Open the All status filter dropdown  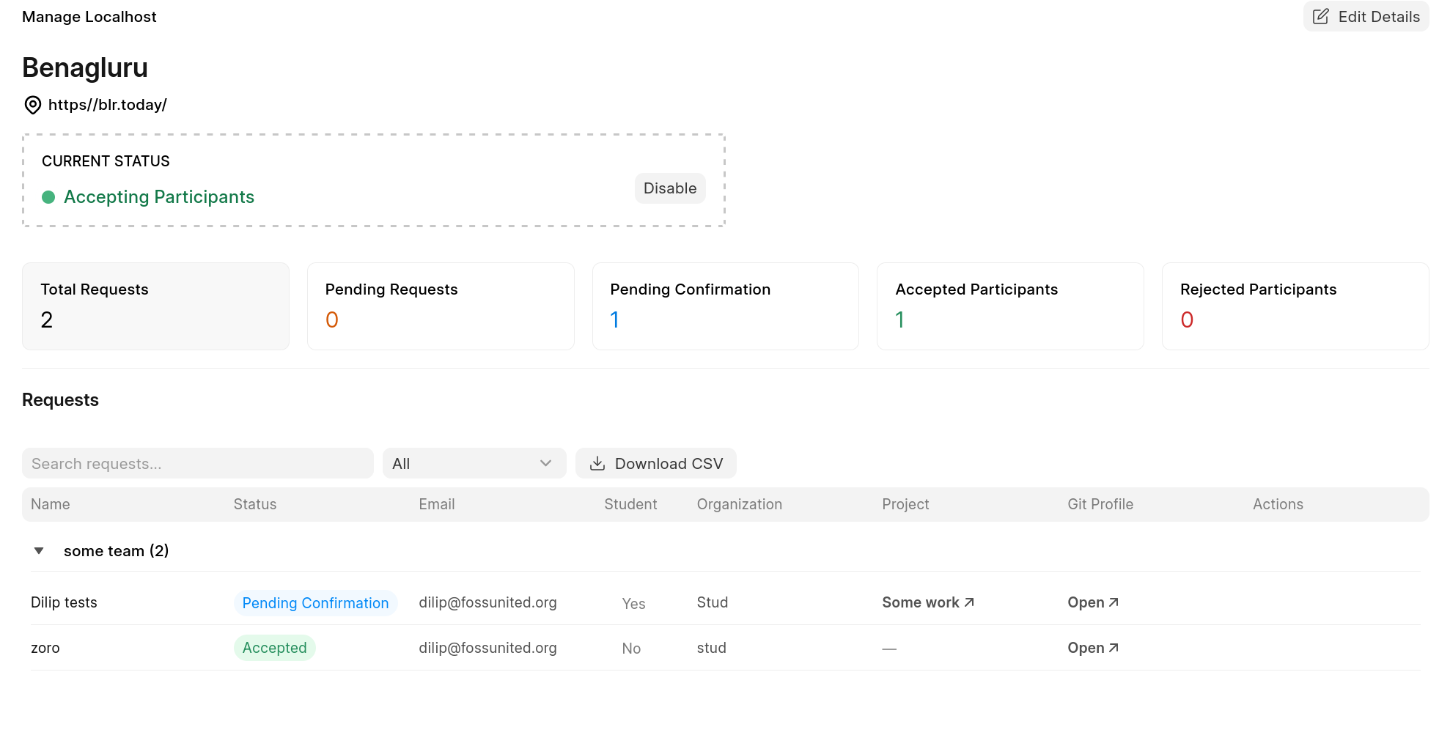[474, 463]
